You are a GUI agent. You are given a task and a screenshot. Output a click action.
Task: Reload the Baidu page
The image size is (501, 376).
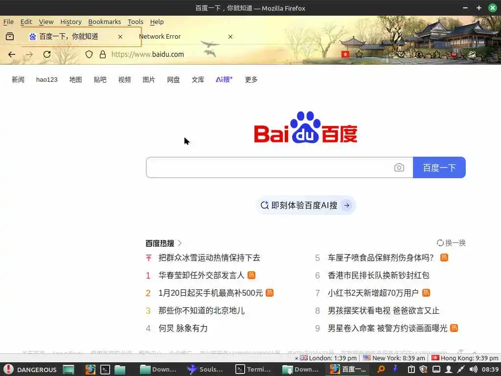47,54
